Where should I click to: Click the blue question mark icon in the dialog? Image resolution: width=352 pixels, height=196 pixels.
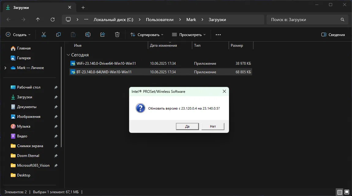pos(140,108)
